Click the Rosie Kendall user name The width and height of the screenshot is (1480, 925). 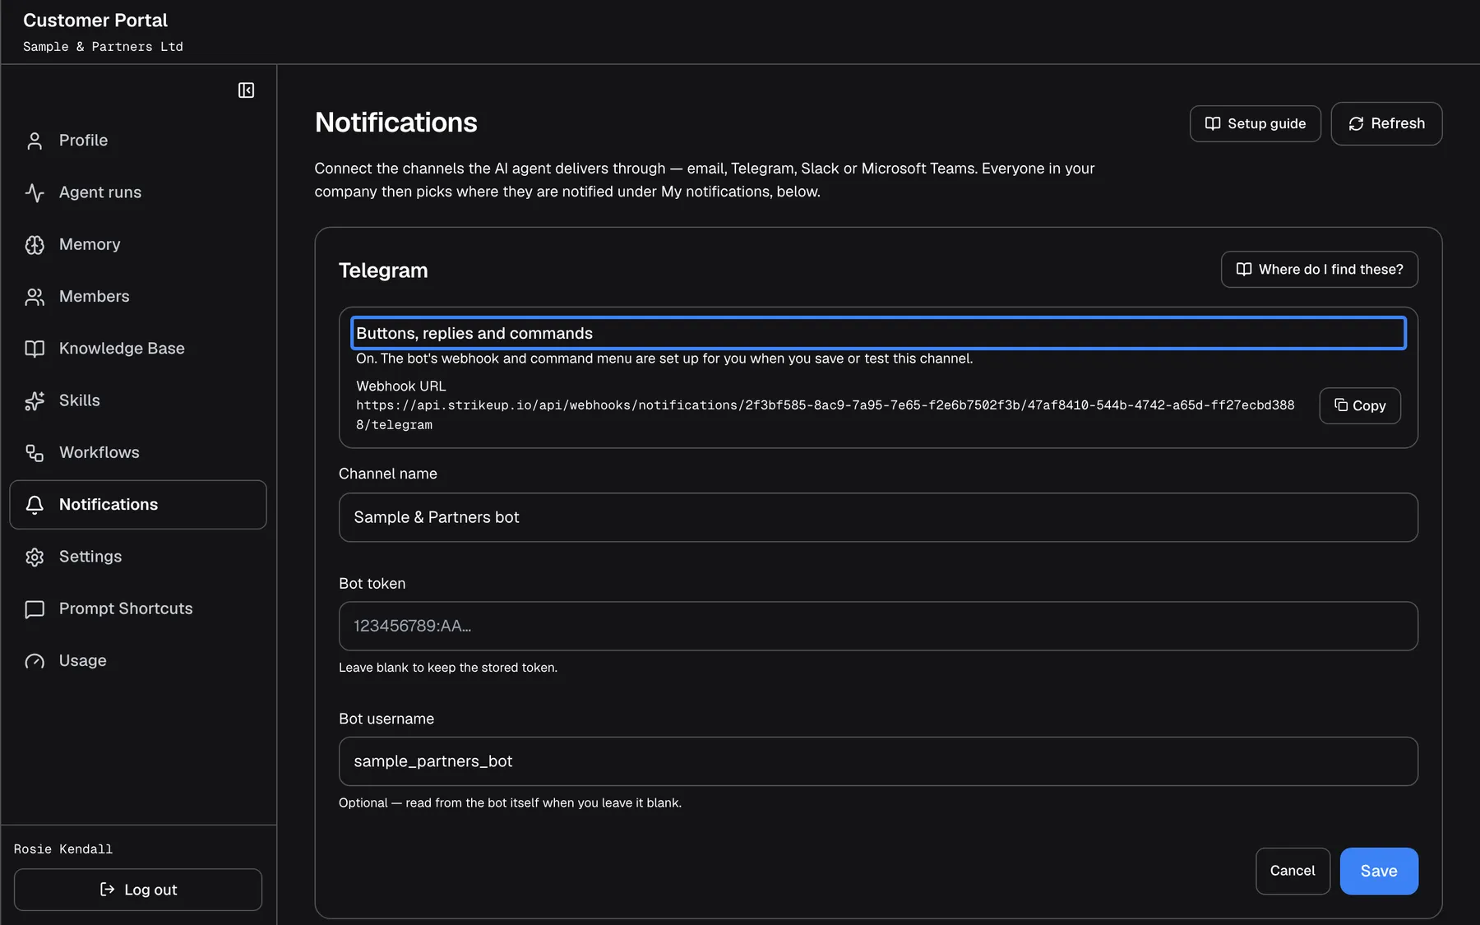[63, 849]
